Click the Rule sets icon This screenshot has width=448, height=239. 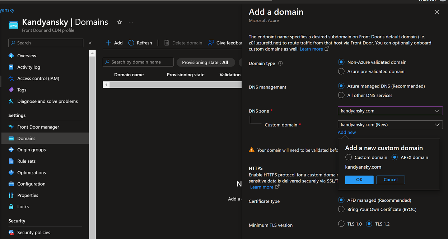pyautogui.click(x=11, y=161)
